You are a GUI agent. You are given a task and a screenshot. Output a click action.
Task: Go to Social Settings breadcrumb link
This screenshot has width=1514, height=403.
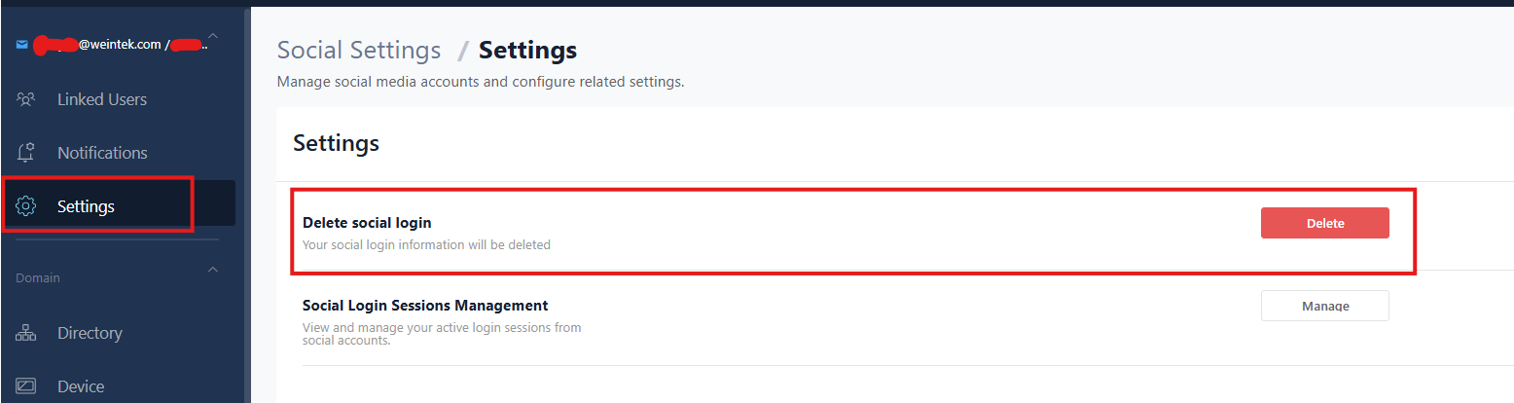[x=359, y=51]
